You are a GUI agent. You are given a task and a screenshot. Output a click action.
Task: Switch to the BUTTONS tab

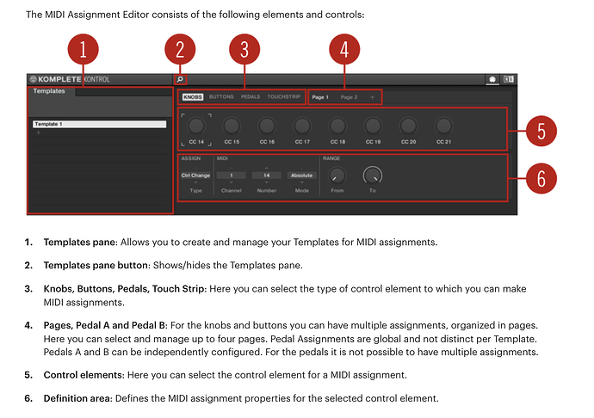(x=221, y=97)
